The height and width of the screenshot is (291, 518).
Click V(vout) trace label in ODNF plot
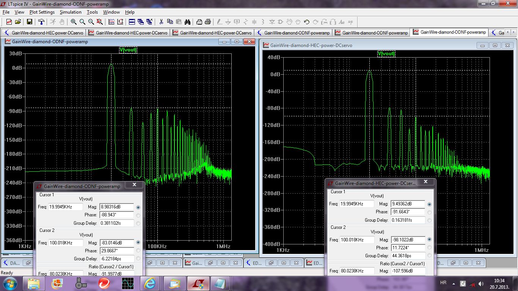pos(128,50)
